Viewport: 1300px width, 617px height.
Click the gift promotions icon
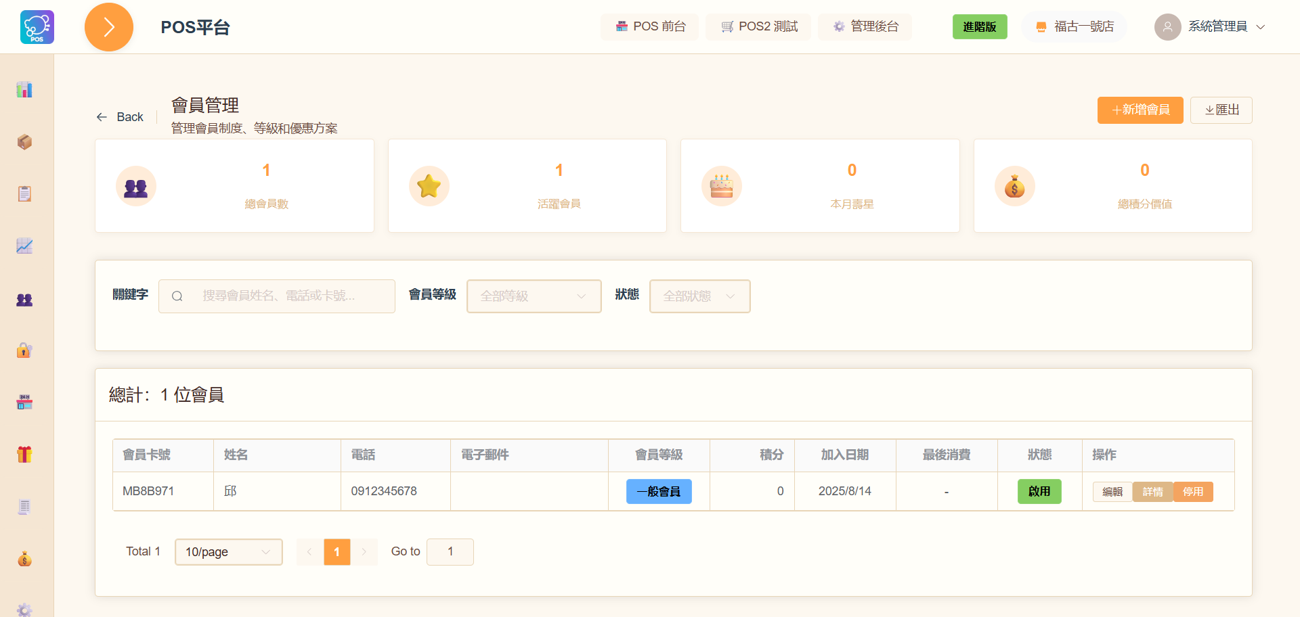(24, 454)
